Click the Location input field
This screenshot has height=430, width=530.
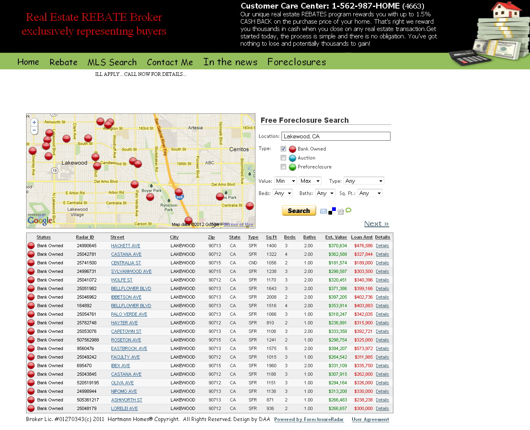[x=336, y=136]
